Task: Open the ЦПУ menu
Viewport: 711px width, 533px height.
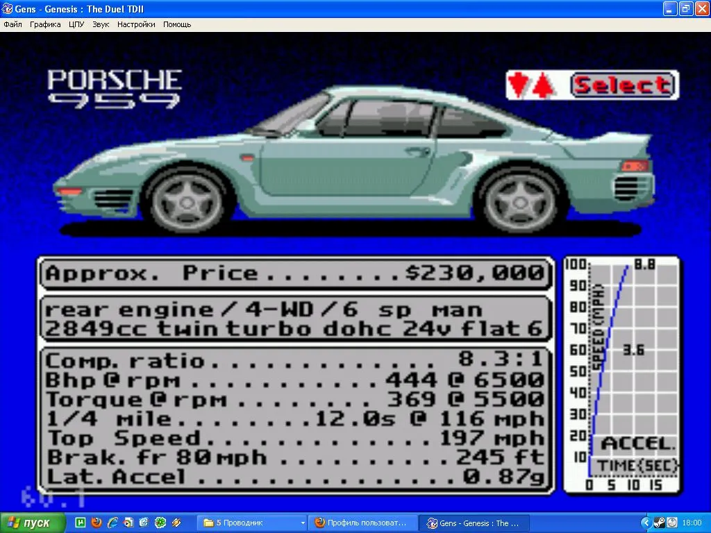Action: [76, 24]
